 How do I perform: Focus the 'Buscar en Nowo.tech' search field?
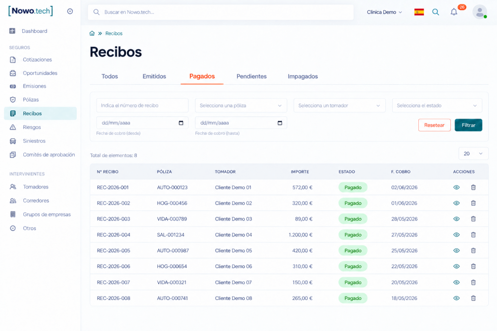(221, 12)
